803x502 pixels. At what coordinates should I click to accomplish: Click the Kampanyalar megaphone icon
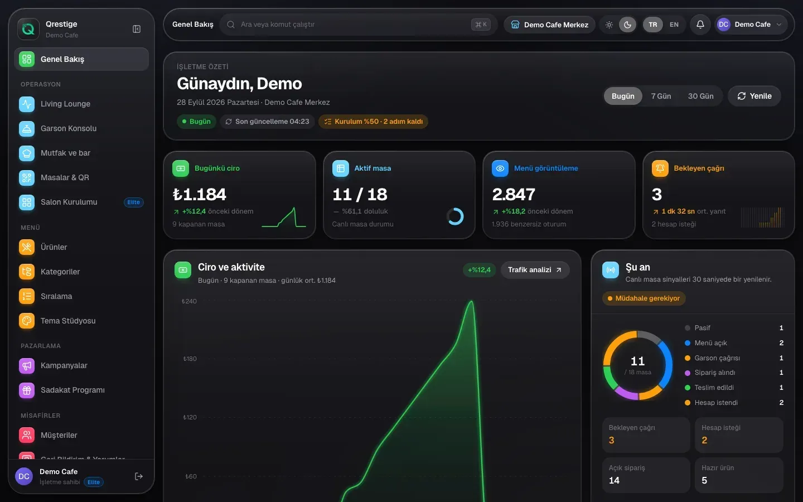tap(27, 365)
